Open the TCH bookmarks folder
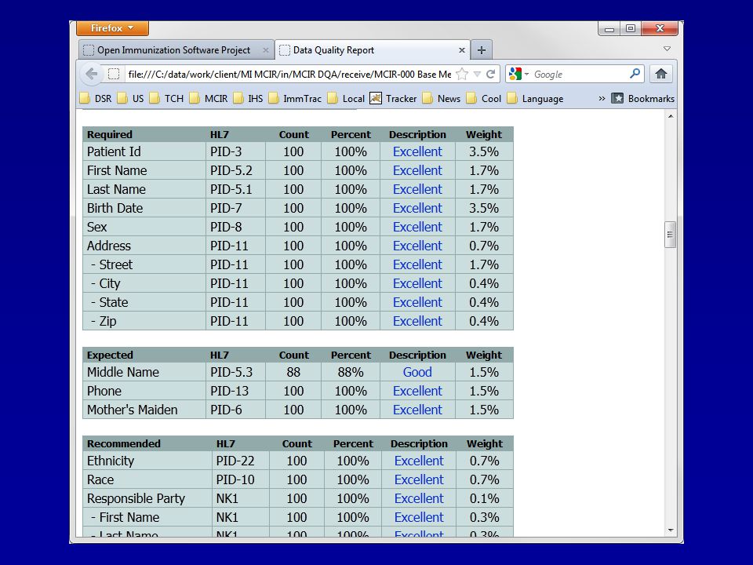Image resolution: width=753 pixels, height=565 pixels. point(166,99)
